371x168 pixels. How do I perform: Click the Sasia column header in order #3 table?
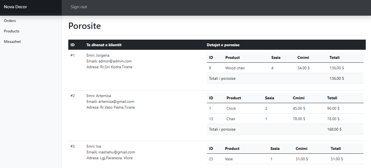[275, 148]
